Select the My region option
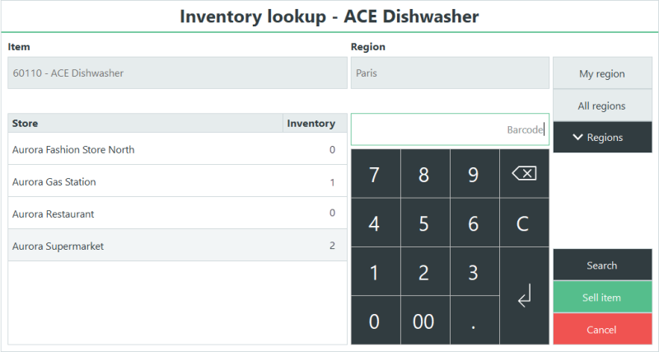Viewport: 659px width, 352px height. tap(603, 73)
